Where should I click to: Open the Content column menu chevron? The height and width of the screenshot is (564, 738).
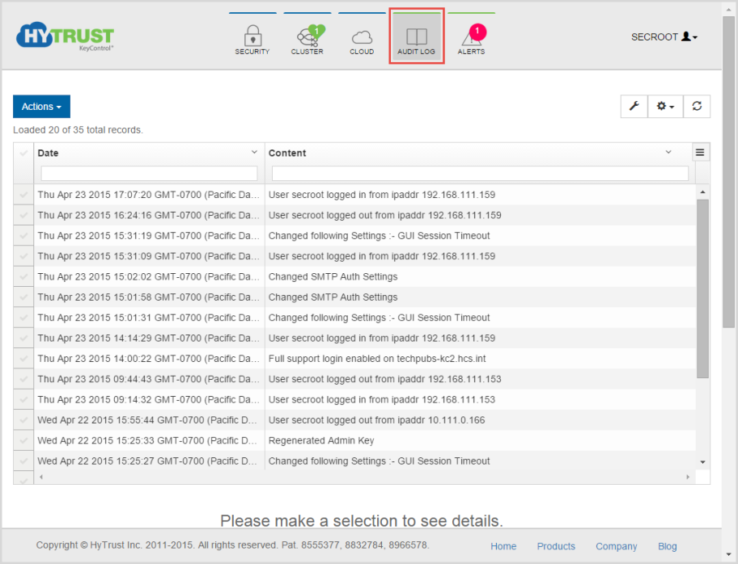[668, 152]
